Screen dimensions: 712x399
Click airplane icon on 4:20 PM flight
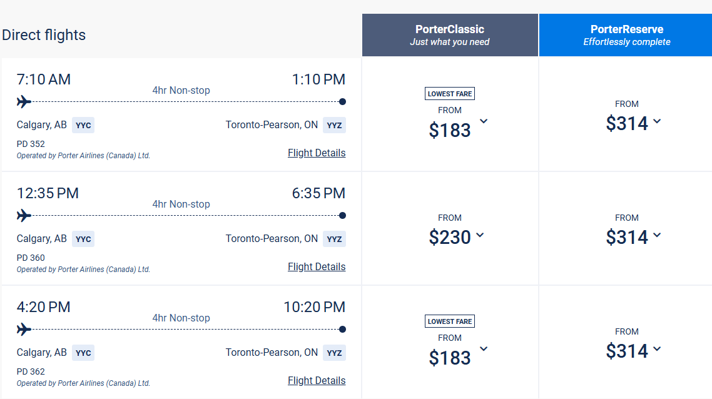pos(24,329)
